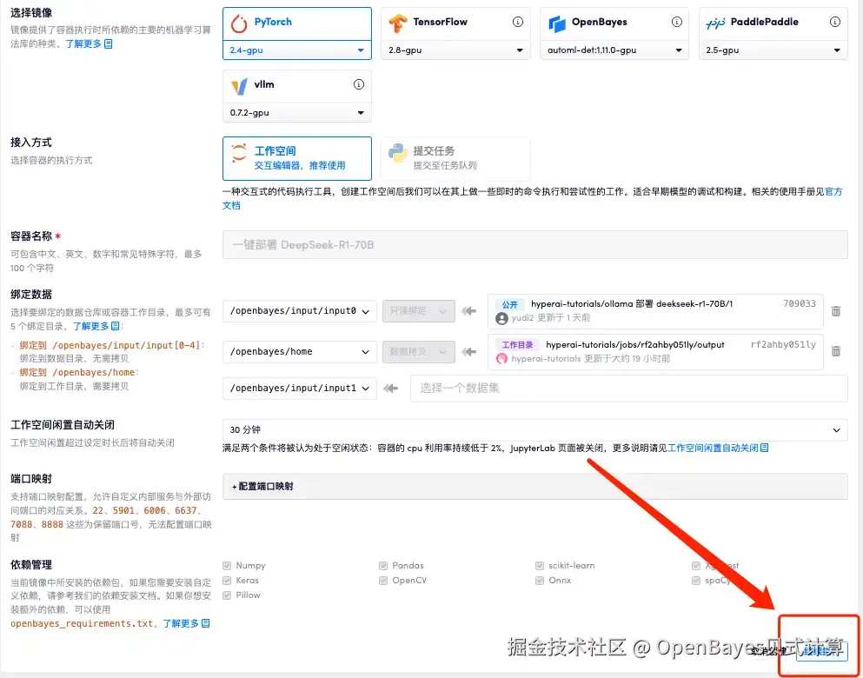
Task: Delete the rf2ahby051ly binding via trash icon
Action: click(x=835, y=351)
